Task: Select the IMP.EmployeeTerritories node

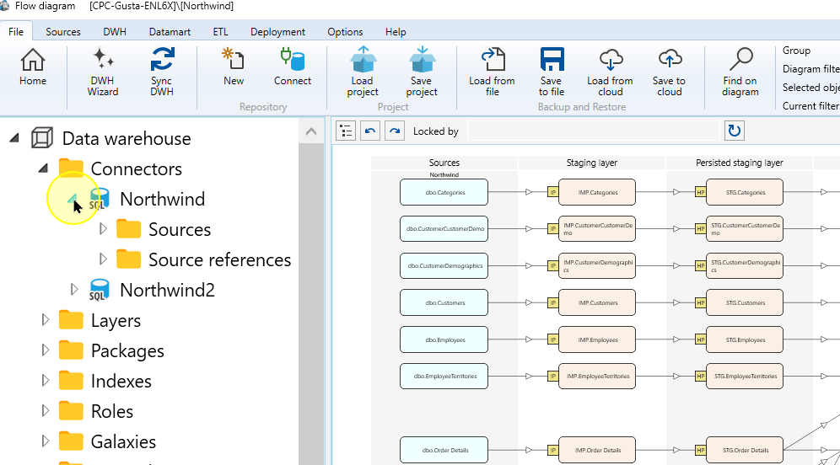Action: point(597,377)
